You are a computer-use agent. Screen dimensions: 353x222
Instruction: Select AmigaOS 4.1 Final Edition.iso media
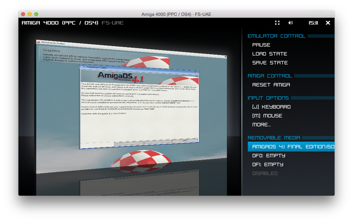point(291,147)
